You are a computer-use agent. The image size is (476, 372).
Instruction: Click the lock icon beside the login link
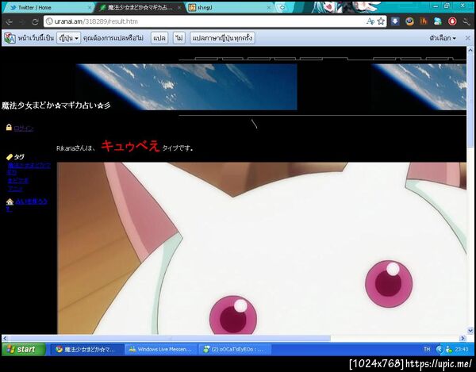(x=9, y=127)
